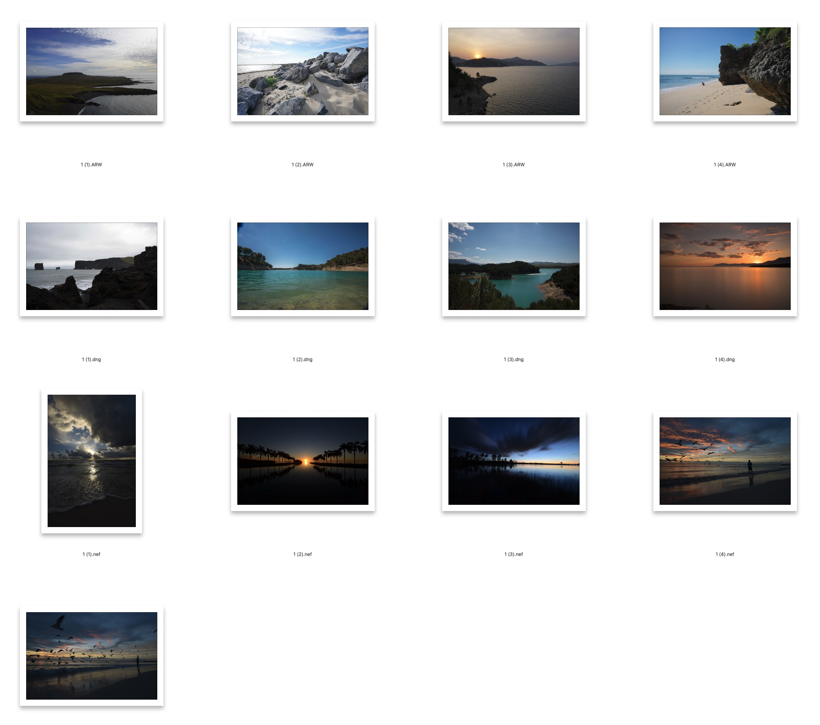The height and width of the screenshot is (725, 820).
Task: Click the sunset over mountains thumbnail 1 (3).ARW
Action: click(514, 71)
